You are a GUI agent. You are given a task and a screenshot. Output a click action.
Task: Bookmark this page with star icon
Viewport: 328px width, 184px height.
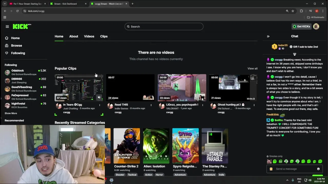[x=293, y=11]
